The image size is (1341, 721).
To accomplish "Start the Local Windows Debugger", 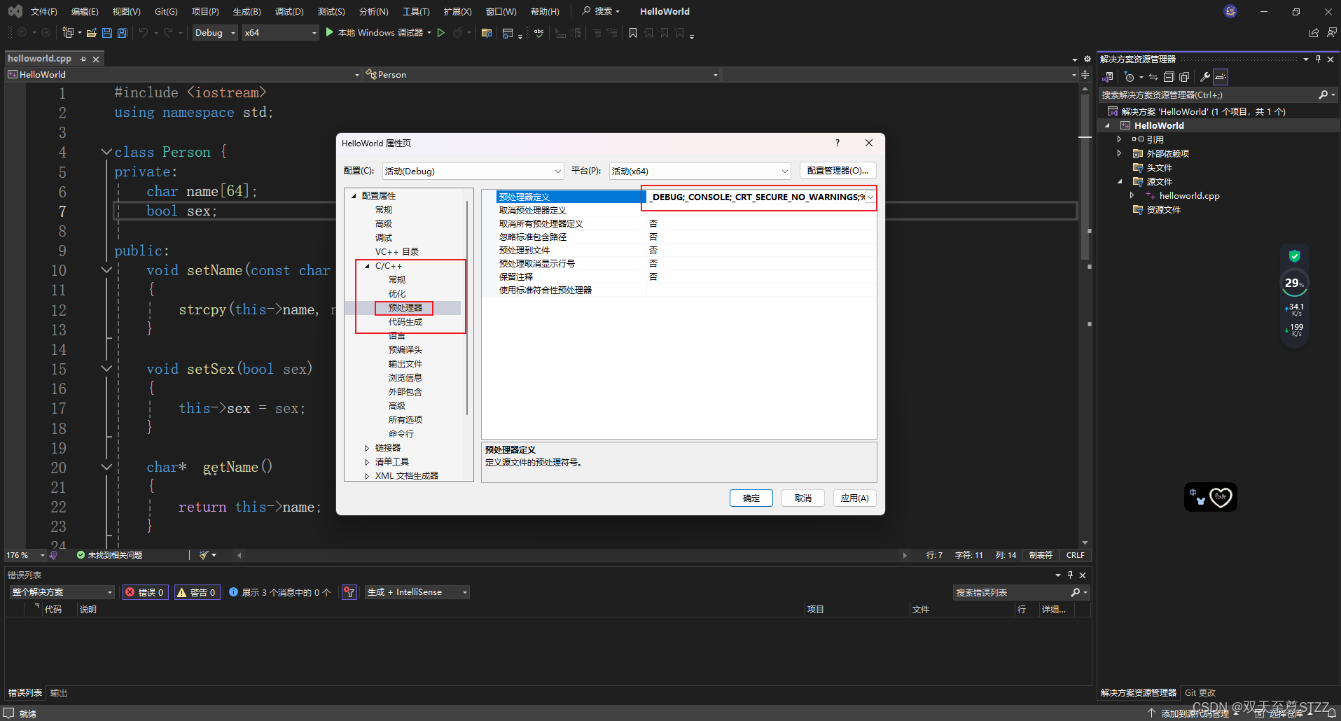I will click(378, 32).
